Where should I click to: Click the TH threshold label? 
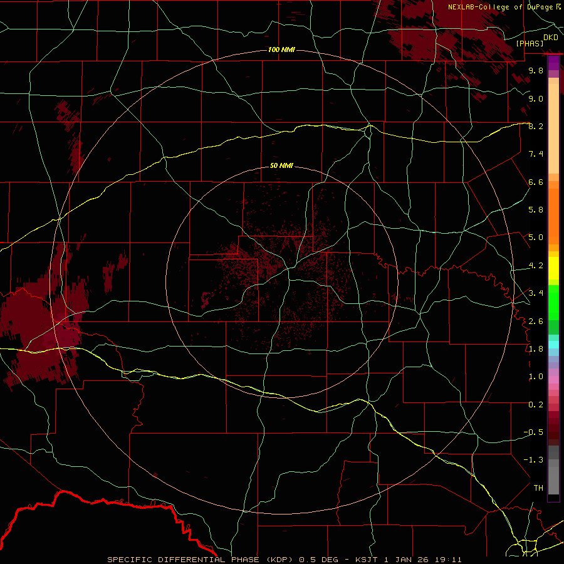coord(538,488)
